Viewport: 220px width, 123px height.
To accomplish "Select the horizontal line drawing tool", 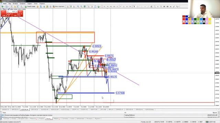I will tap(145, 6).
